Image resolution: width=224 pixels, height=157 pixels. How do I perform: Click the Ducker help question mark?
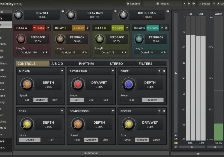tap(62, 71)
